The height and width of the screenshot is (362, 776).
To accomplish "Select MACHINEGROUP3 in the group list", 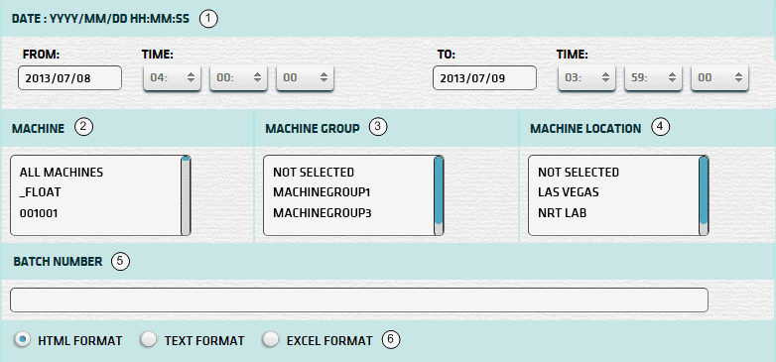I will click(323, 213).
